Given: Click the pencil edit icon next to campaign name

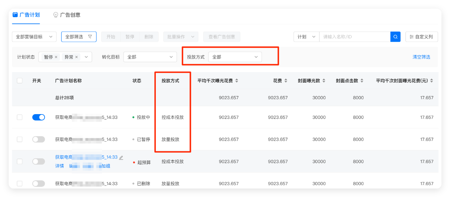Looking at the screenshot, I should pyautogui.click(x=121, y=157).
